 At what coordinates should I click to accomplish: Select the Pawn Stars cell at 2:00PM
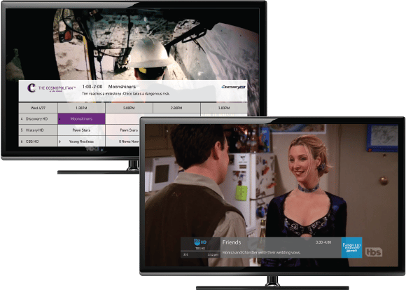[x=122, y=130]
